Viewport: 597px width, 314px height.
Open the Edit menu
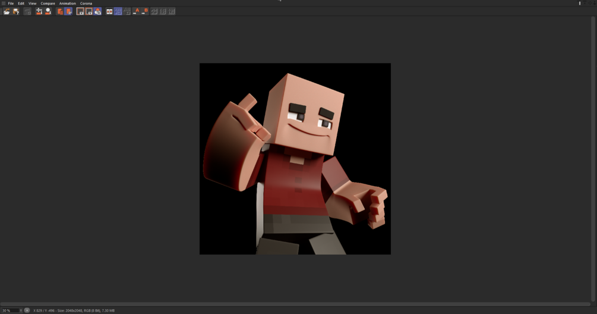21,4
